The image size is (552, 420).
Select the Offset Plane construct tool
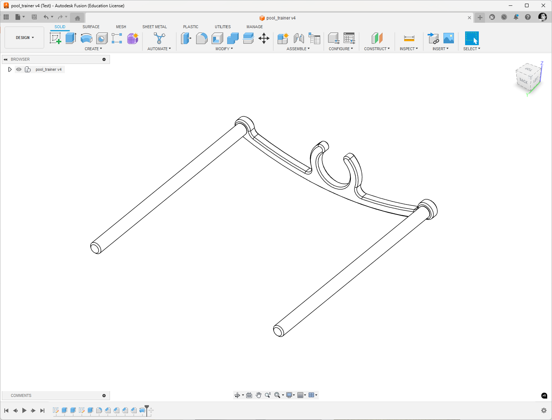coord(377,38)
